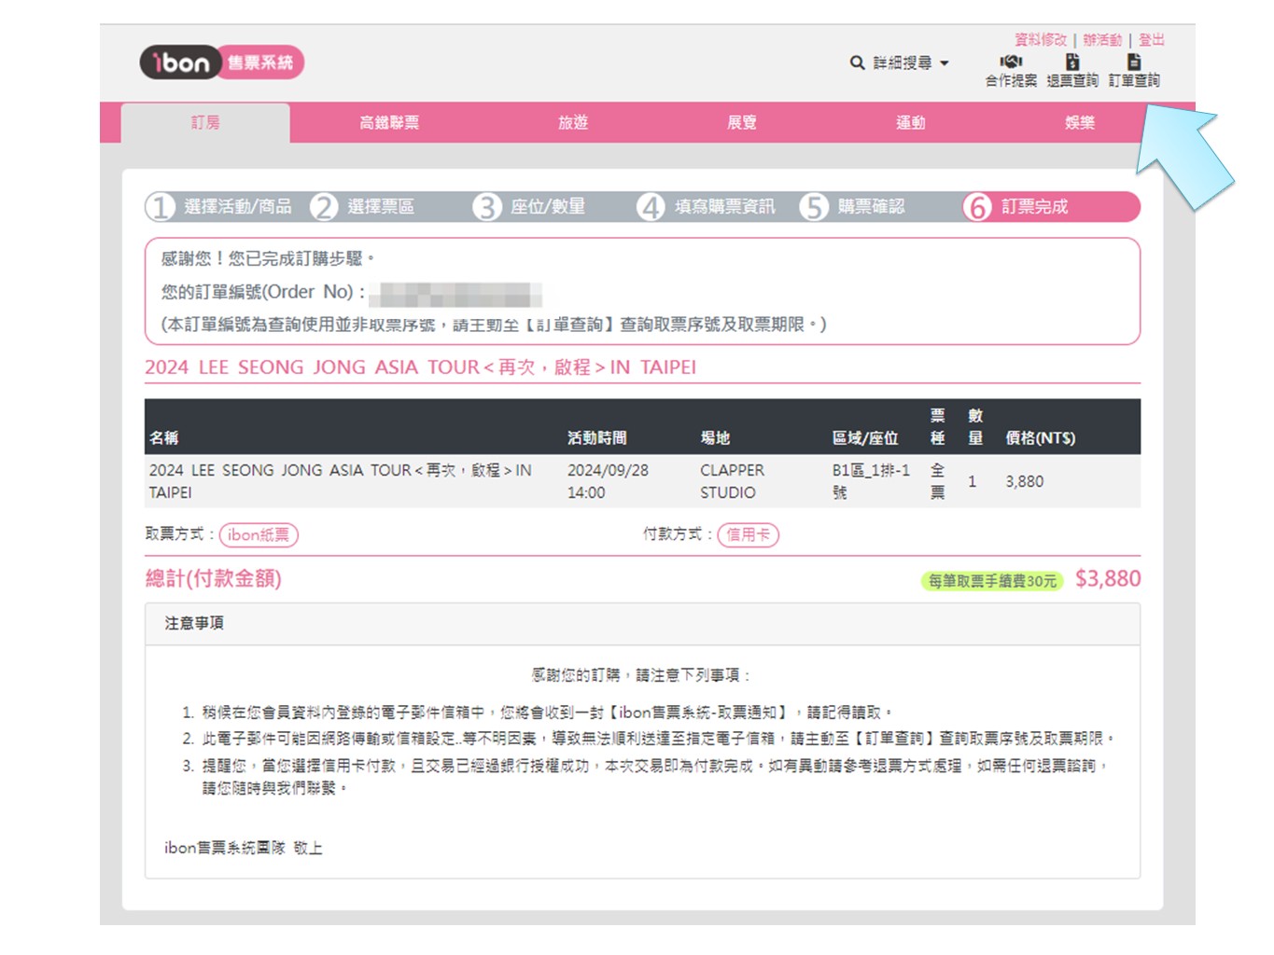Click the B1區_1排-1號 seat cell
The width and height of the screenshot is (1274, 955).
coord(871,481)
